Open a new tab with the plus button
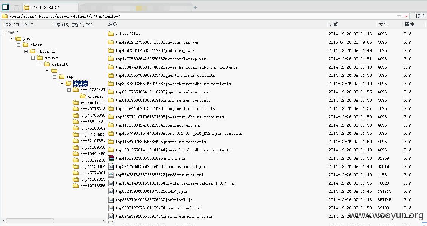This screenshot has height=226, width=427. point(195,8)
